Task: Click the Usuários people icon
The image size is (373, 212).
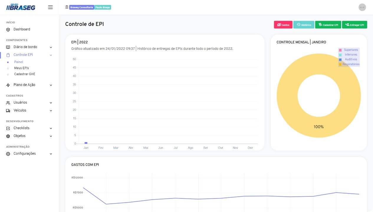Action: 8,103
